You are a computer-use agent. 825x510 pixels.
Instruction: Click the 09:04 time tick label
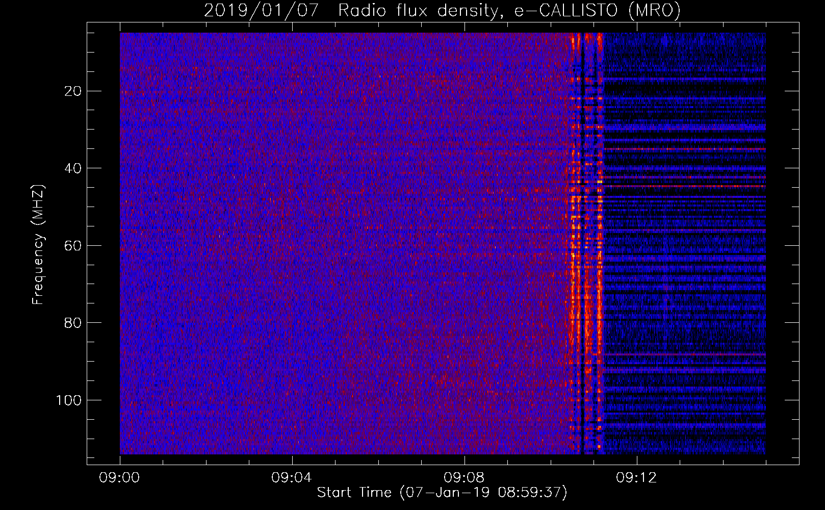(292, 478)
